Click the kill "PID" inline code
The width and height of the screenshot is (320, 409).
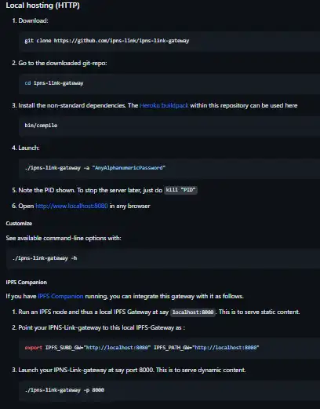point(180,190)
